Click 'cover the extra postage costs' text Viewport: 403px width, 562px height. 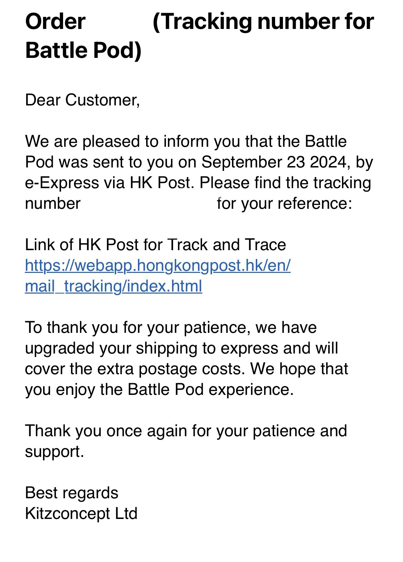pos(133,369)
